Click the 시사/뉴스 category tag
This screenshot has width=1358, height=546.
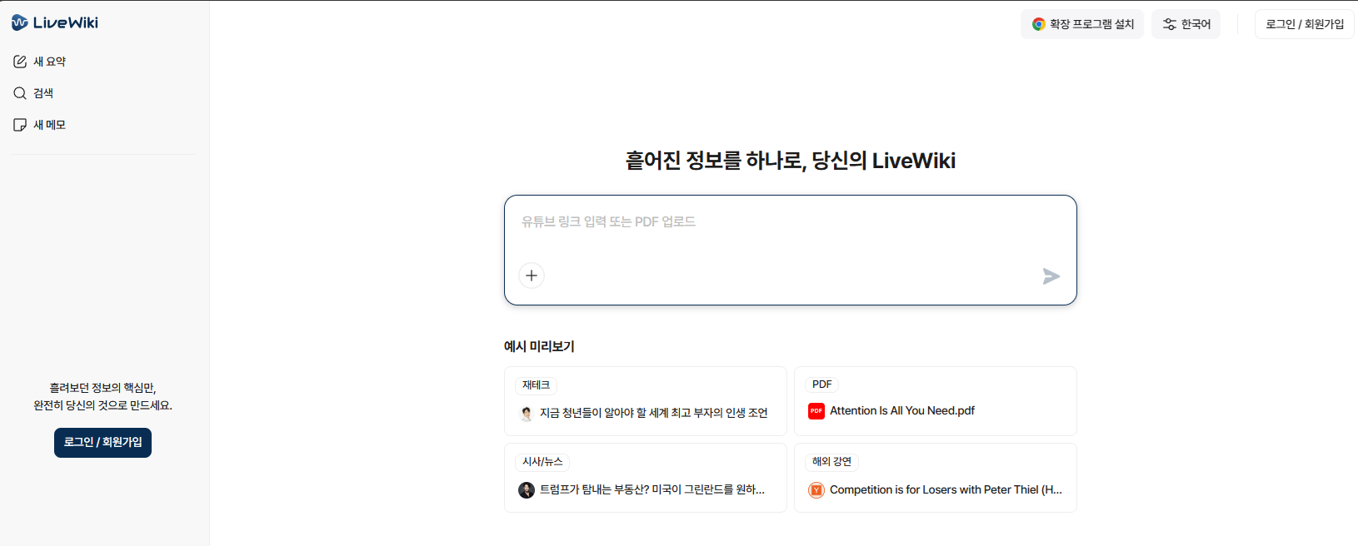542,462
